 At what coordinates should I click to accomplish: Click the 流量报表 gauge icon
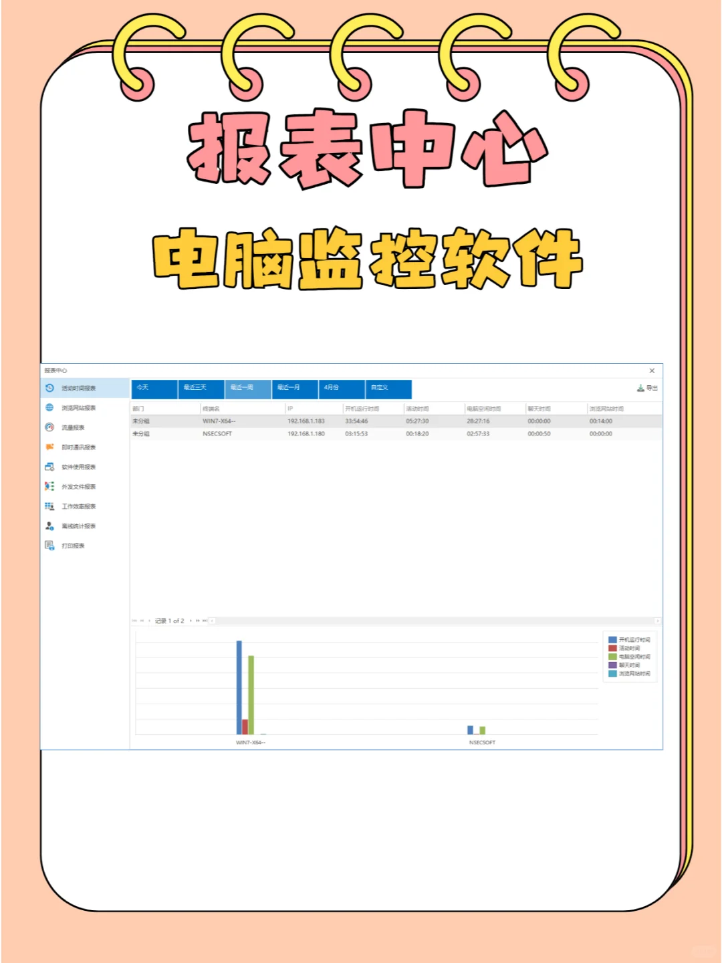(x=49, y=426)
